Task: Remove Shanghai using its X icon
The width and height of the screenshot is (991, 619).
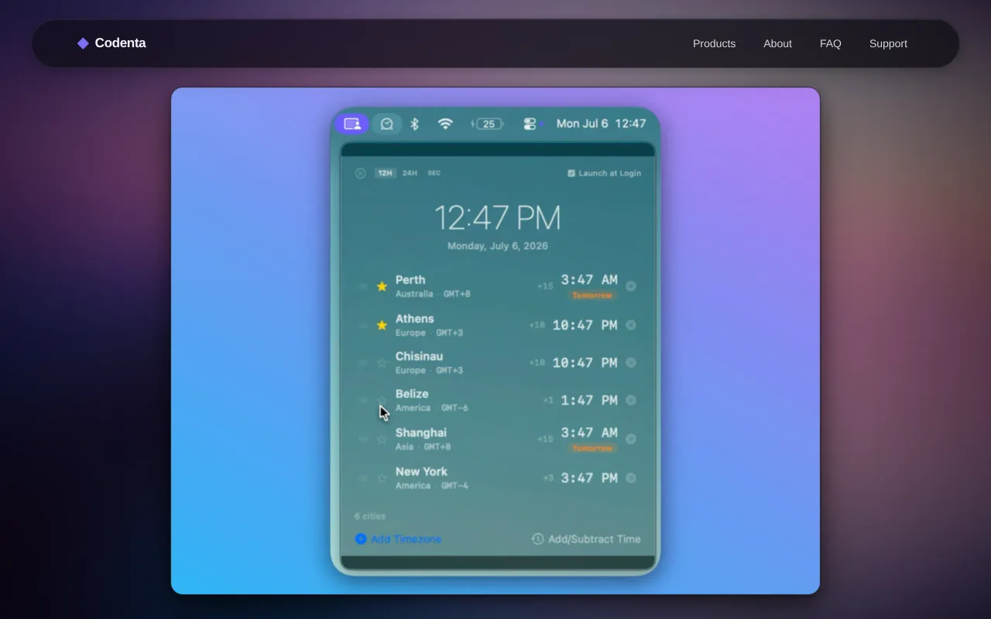Action: 631,439
